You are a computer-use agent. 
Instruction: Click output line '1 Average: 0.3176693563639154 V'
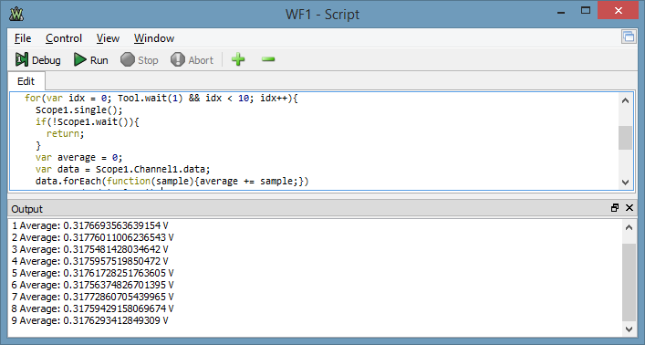(x=90, y=225)
